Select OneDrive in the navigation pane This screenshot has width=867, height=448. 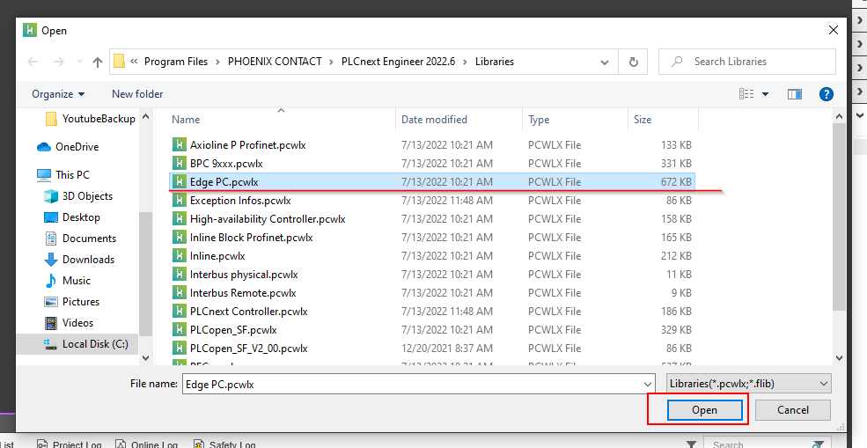coord(68,147)
